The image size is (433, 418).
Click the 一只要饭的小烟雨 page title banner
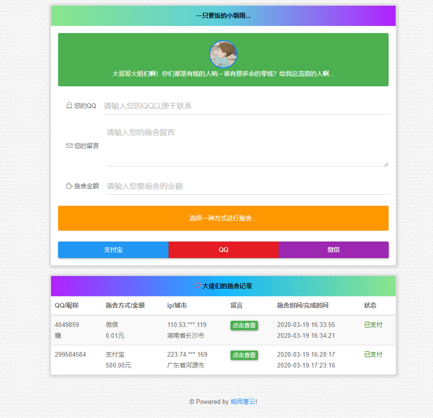[223, 16]
